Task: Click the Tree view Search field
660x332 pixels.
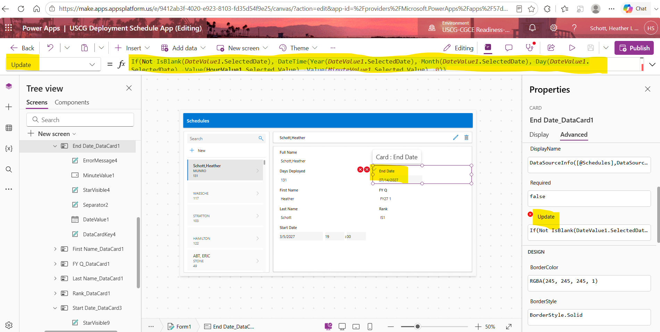Action: 80,120
